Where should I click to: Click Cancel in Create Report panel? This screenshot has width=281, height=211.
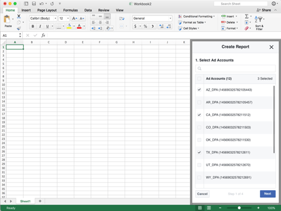pyautogui.click(x=203, y=194)
